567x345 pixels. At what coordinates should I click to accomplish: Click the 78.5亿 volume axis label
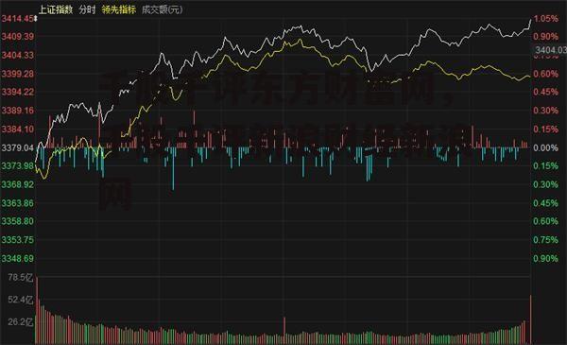[20, 278]
